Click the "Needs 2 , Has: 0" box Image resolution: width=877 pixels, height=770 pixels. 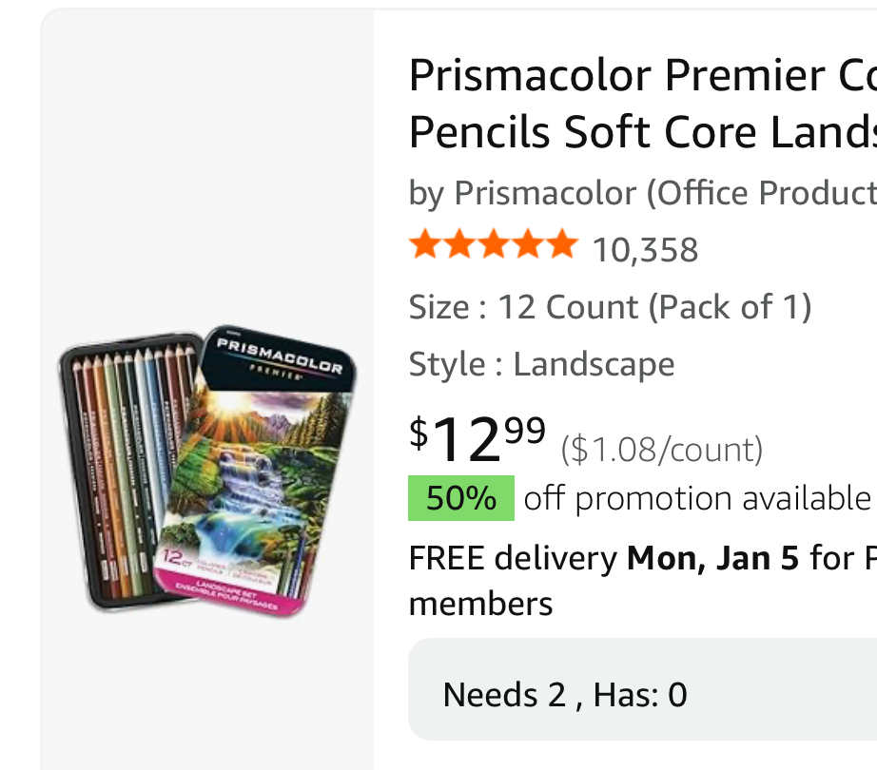coord(564,695)
